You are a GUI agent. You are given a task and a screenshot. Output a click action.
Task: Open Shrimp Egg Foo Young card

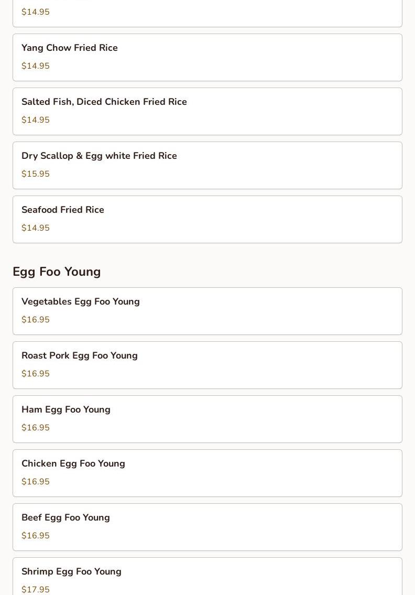pos(207,577)
